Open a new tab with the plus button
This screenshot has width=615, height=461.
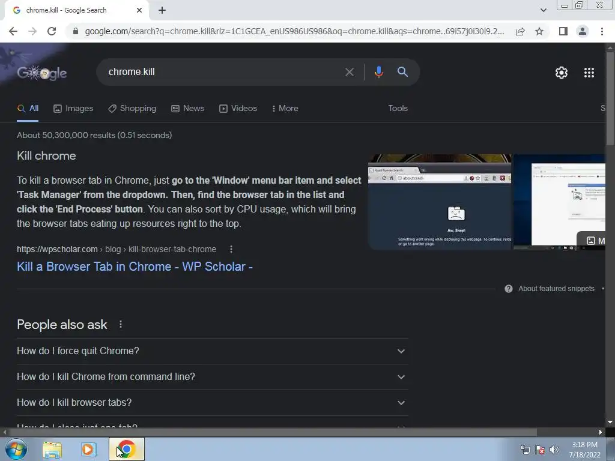[162, 10]
